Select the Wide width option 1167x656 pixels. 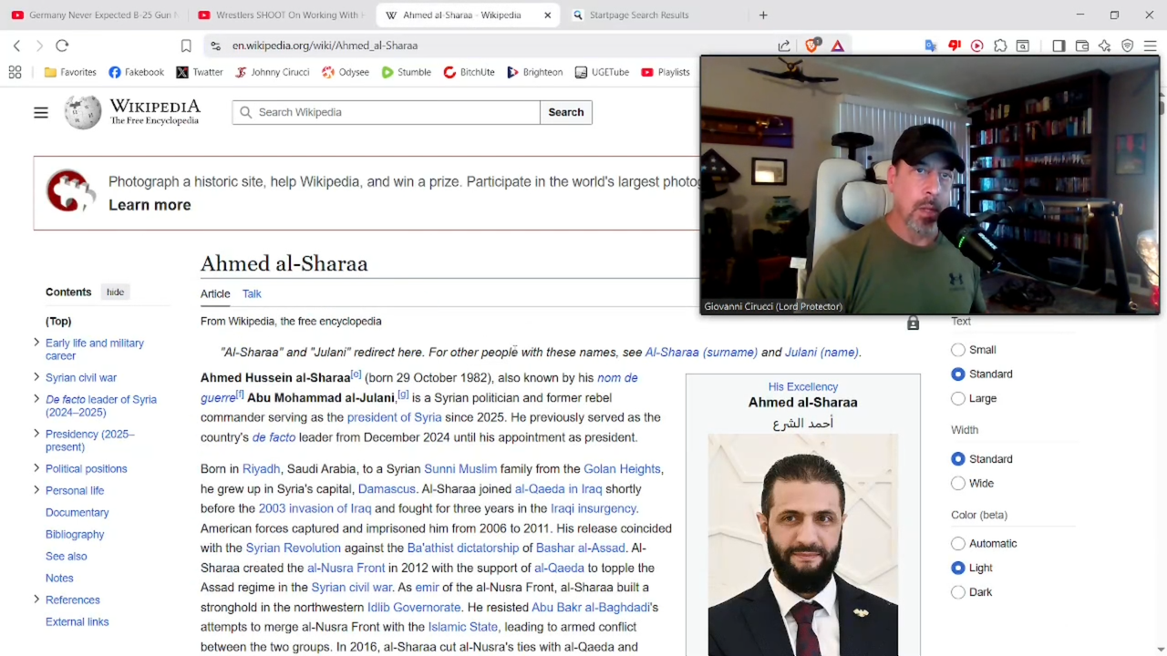958,484
